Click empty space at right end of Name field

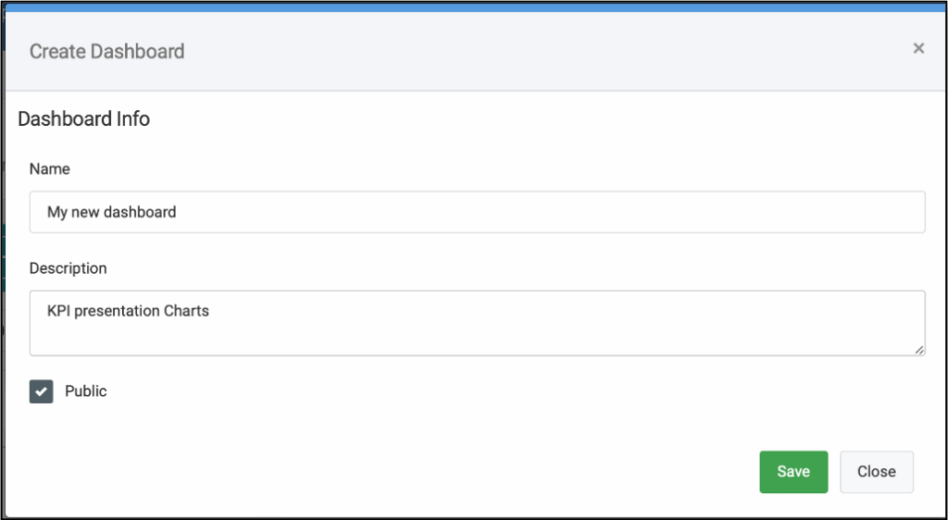point(833,212)
